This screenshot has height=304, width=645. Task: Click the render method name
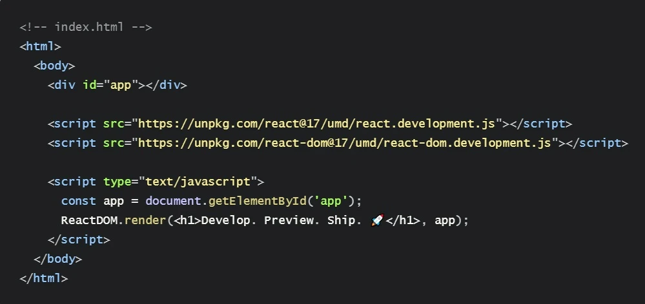[x=145, y=220]
